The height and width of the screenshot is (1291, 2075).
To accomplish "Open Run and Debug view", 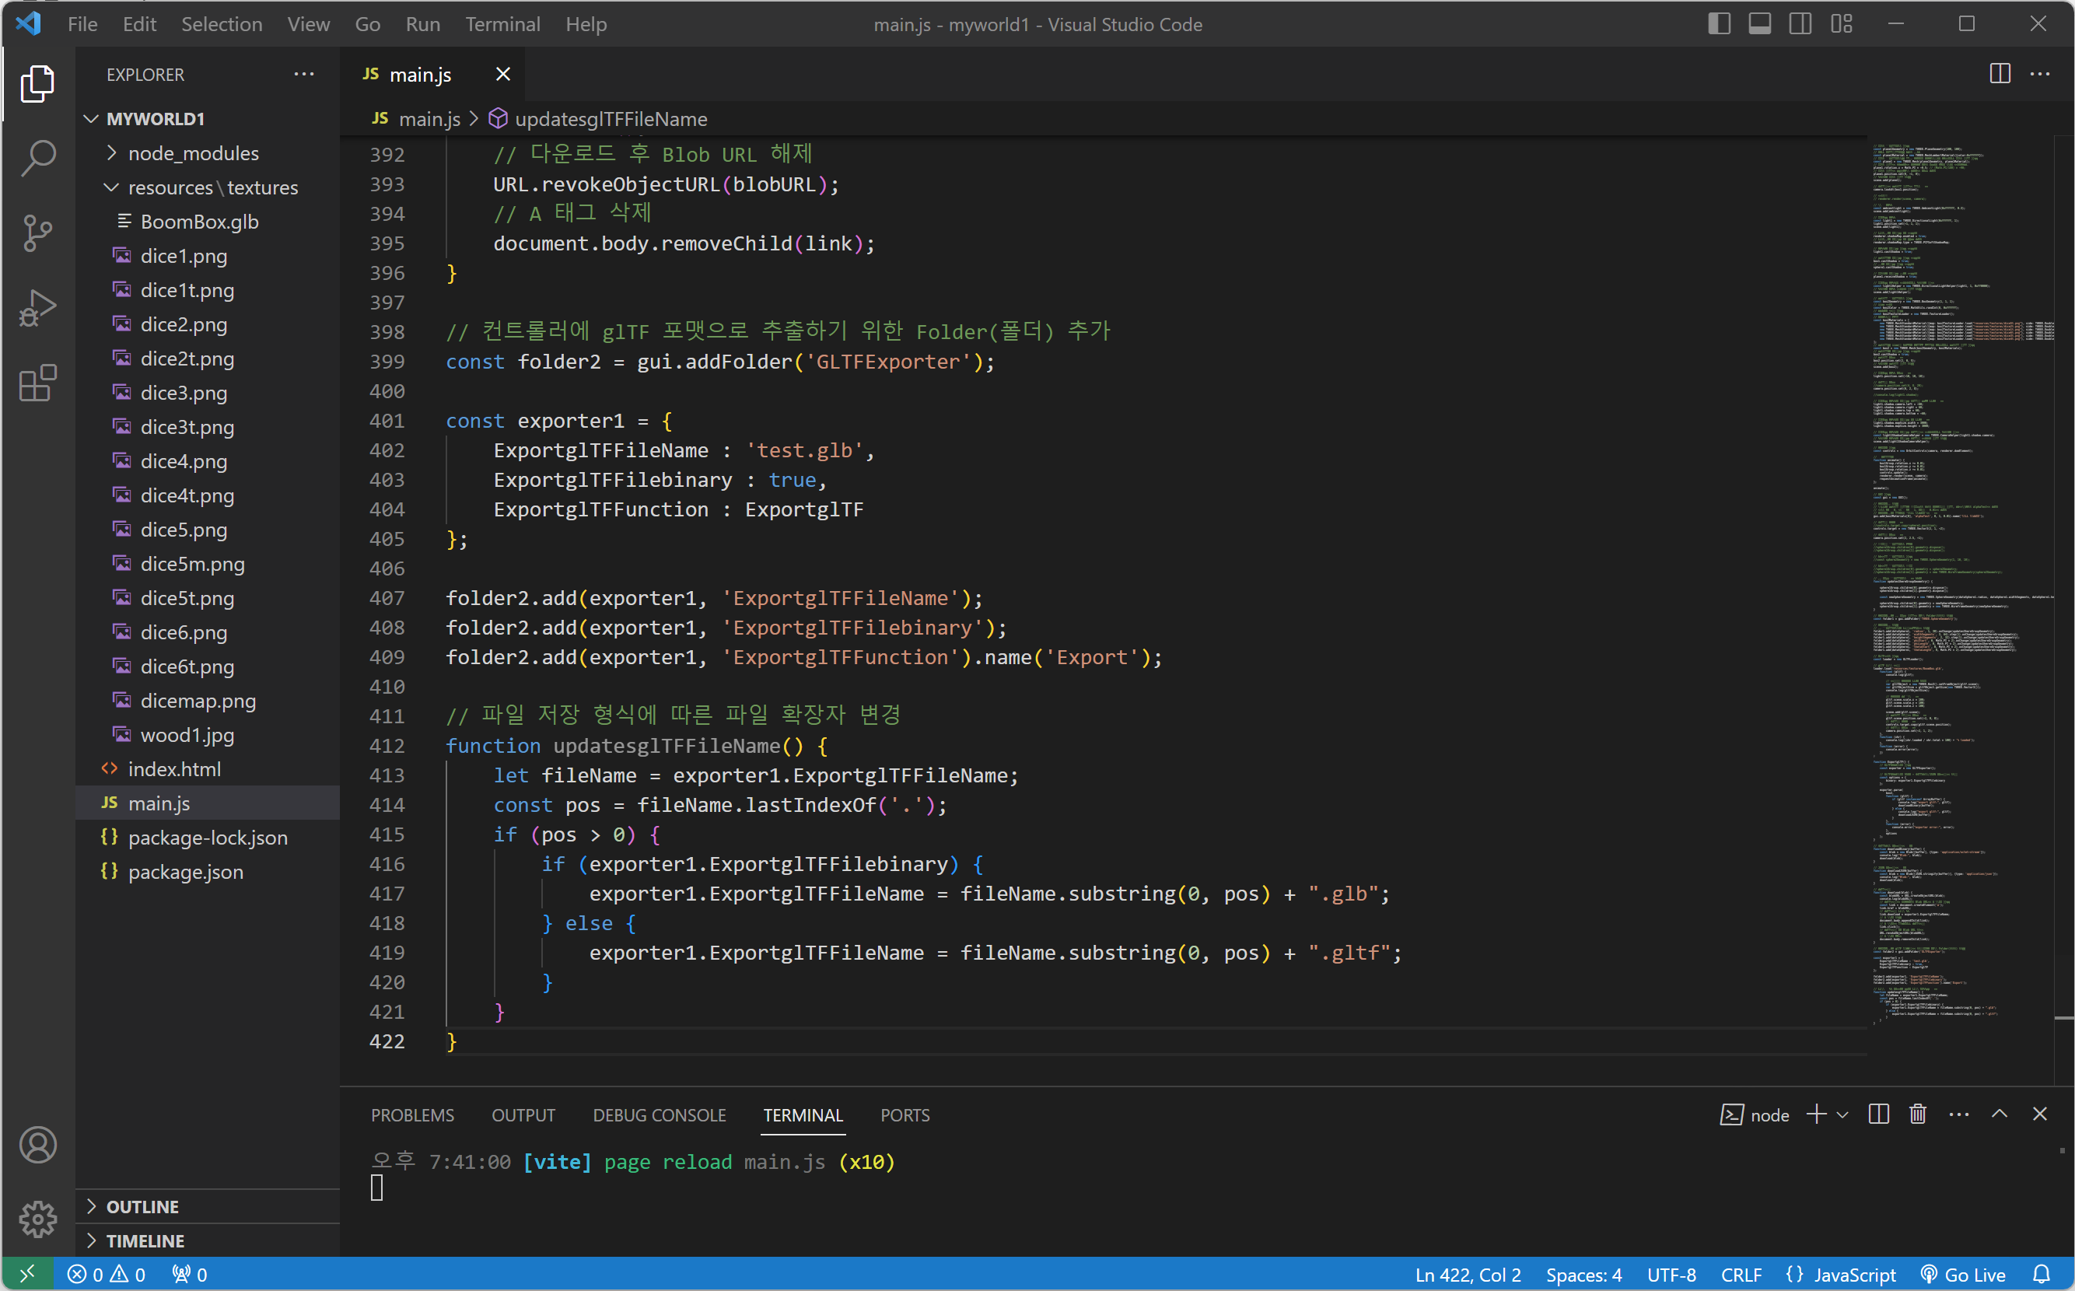I will [x=37, y=307].
